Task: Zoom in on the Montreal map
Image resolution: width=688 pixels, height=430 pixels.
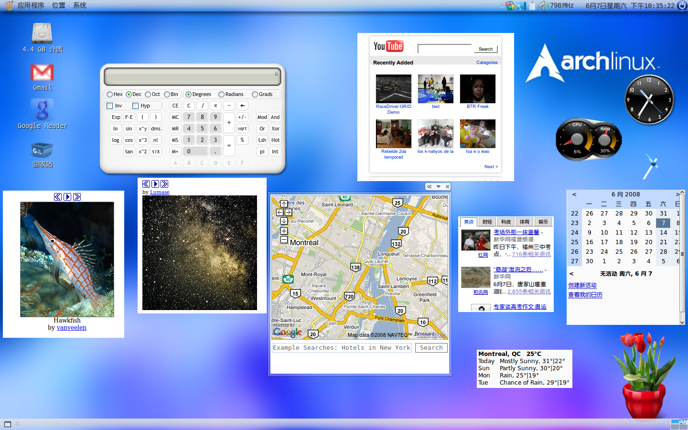Action: click(x=284, y=231)
